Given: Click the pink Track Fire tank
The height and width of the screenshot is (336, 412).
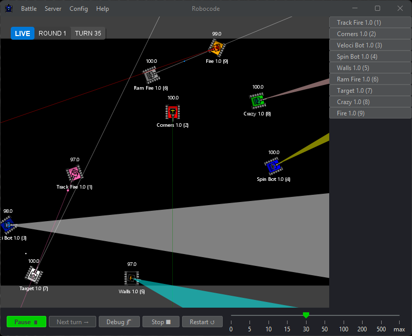Looking at the screenshot, I should point(75,173).
